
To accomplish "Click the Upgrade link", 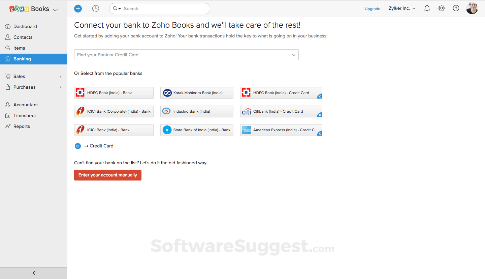I will coord(372,9).
